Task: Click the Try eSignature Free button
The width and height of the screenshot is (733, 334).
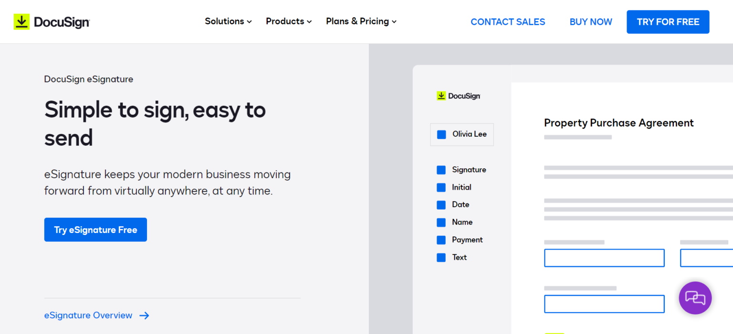Action: (x=95, y=230)
